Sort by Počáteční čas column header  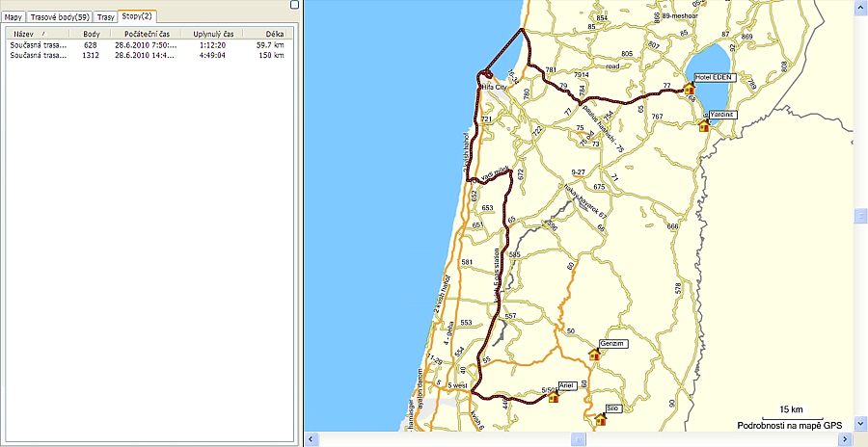[147, 34]
